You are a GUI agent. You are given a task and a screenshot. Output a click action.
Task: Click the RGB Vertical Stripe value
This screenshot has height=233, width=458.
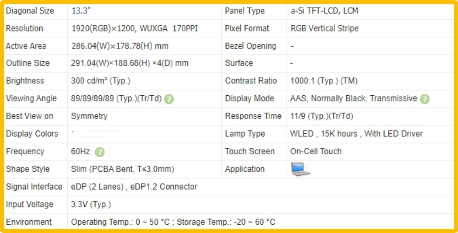point(324,28)
